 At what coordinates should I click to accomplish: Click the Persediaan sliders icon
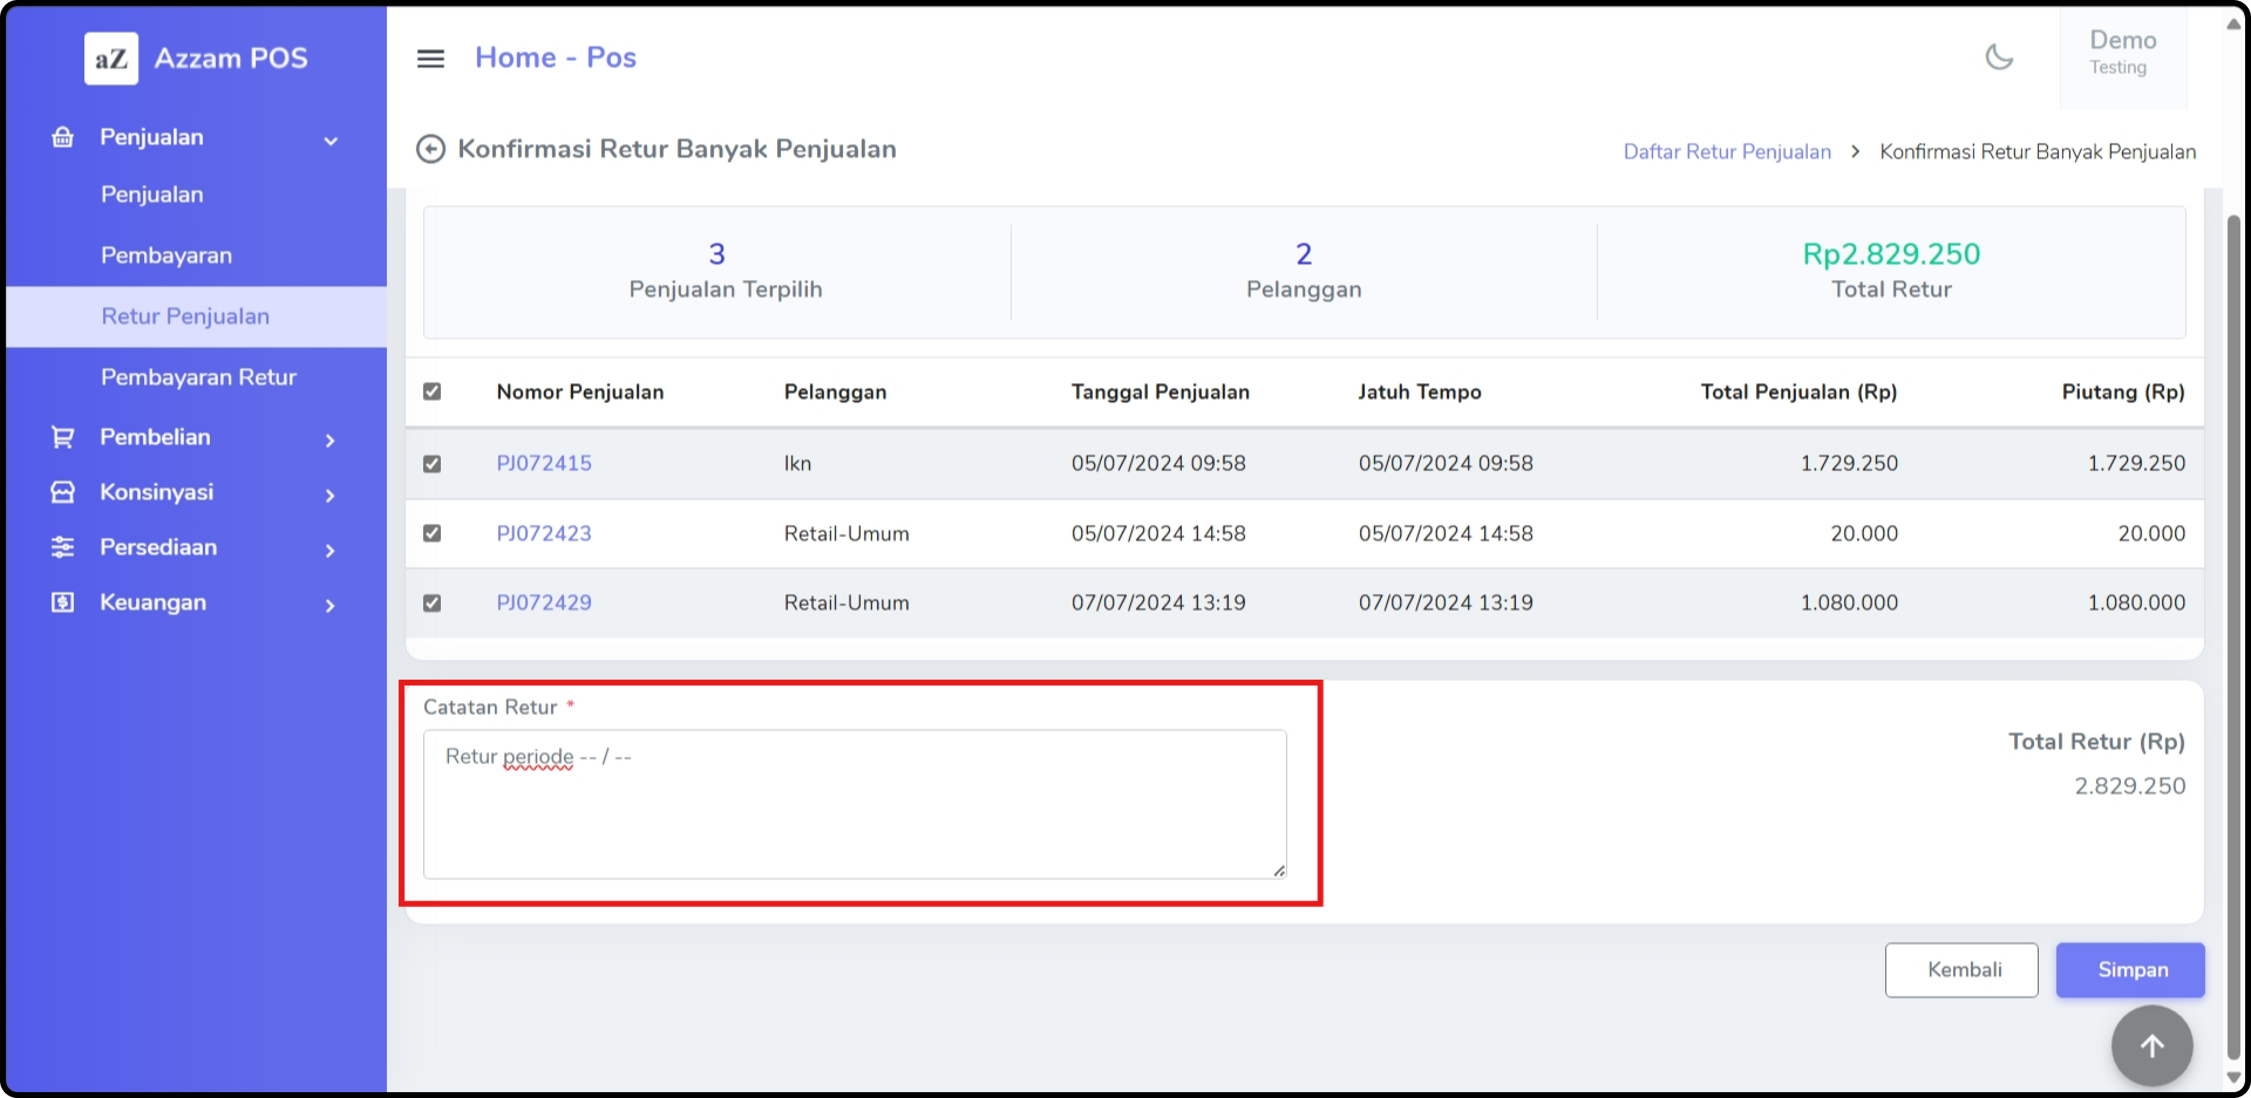tap(62, 547)
